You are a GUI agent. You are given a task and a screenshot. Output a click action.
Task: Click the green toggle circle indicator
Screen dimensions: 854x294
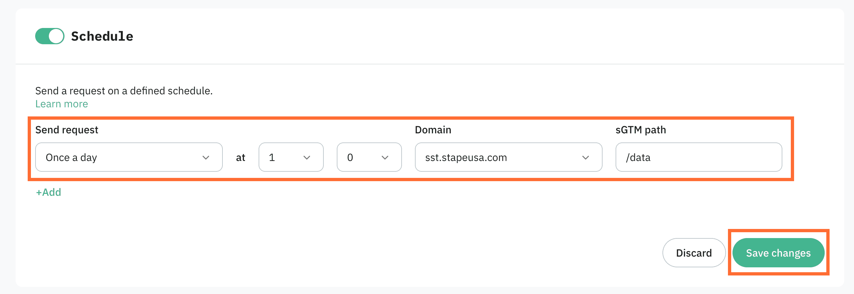tap(57, 36)
